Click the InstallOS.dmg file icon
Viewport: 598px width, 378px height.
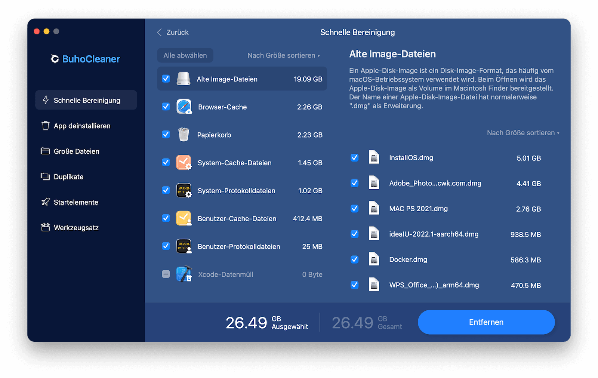coord(374,157)
